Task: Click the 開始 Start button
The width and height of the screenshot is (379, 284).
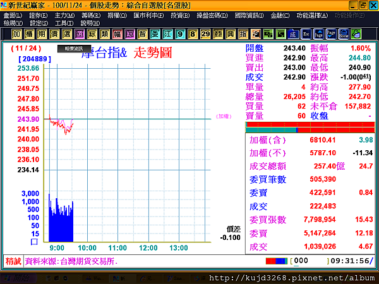Action: [18, 278]
